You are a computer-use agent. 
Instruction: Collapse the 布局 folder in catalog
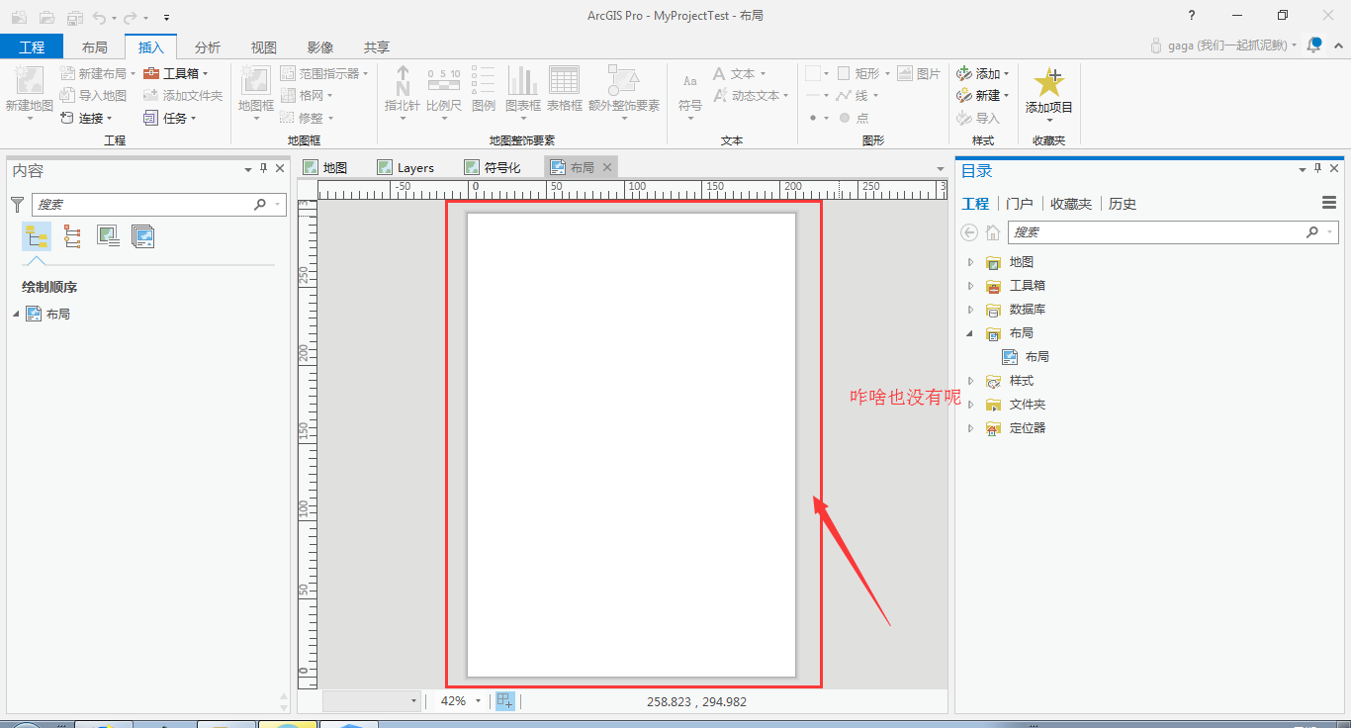tap(970, 333)
